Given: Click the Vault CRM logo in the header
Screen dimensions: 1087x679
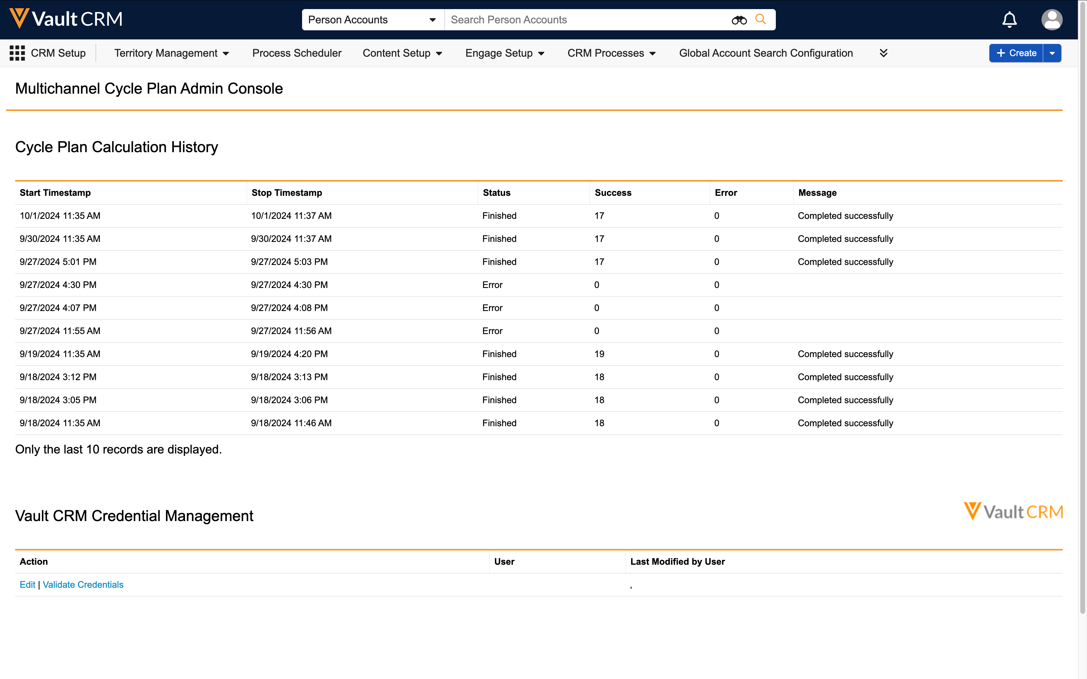Looking at the screenshot, I should [66, 19].
